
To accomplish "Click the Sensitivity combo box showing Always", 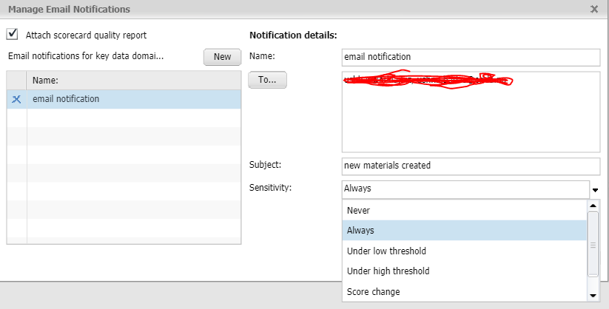I will [465, 189].
